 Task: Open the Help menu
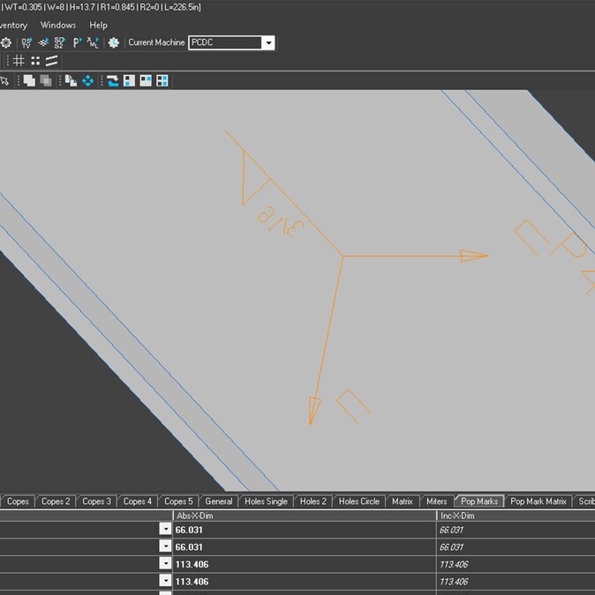tap(98, 25)
